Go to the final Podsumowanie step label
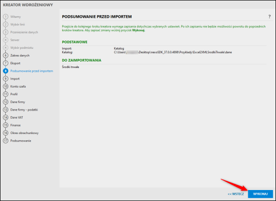This screenshot has height=201, width=276. tap(21, 141)
